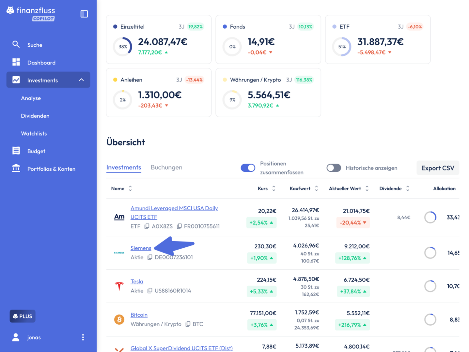
Task: Click the jonas user avatar icon
Action: pyautogui.click(x=16, y=337)
